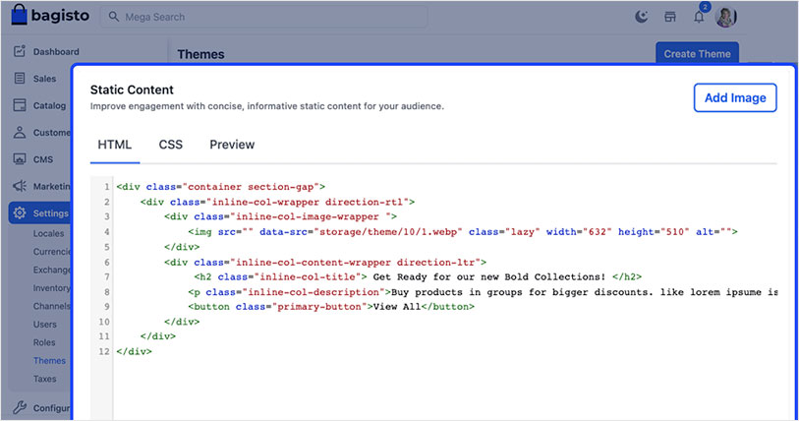Open Catalog section icon in sidebar
799x421 pixels.
click(x=21, y=105)
